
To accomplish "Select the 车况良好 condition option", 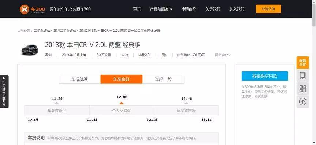I will (x=121, y=79).
